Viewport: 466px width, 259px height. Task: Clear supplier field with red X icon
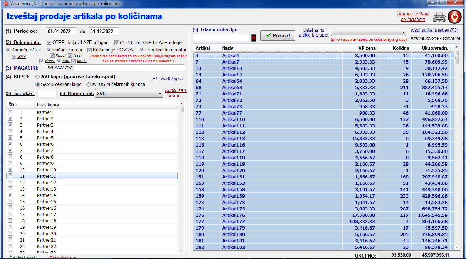tap(253, 38)
